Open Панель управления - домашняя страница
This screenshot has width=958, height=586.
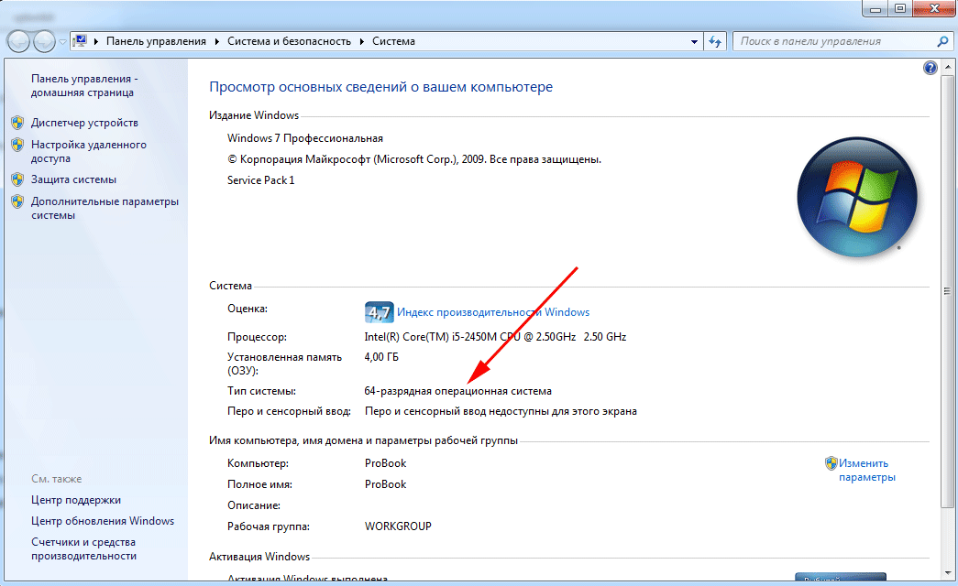[83, 85]
